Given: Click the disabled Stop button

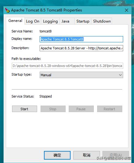Looking at the screenshot, I should (53, 109).
